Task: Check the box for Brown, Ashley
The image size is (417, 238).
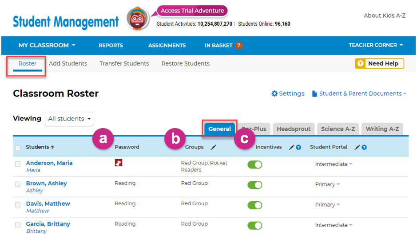Action: click(x=18, y=184)
